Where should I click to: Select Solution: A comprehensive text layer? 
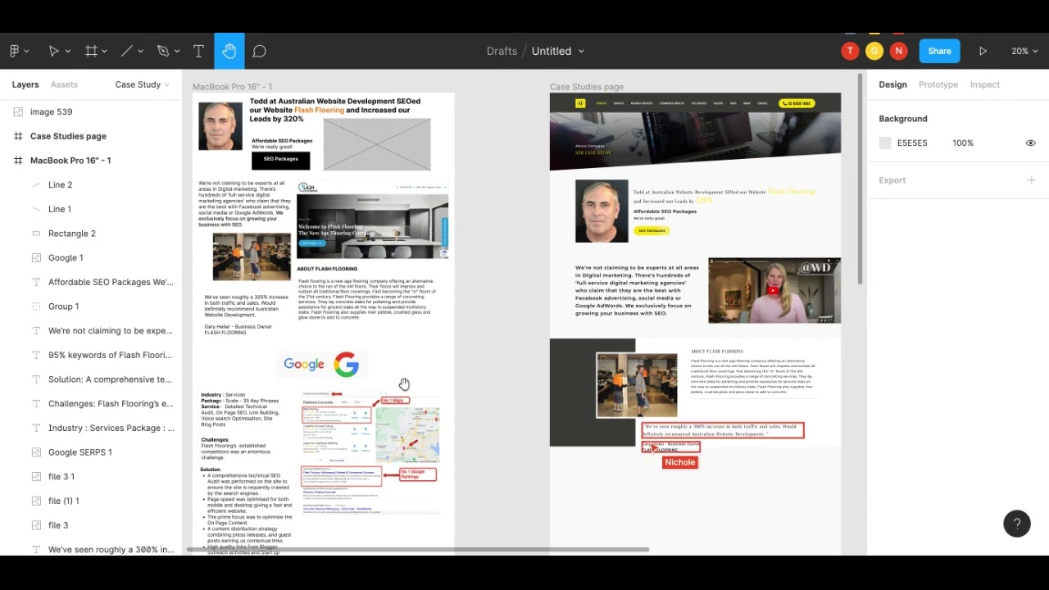pyautogui.click(x=91, y=379)
